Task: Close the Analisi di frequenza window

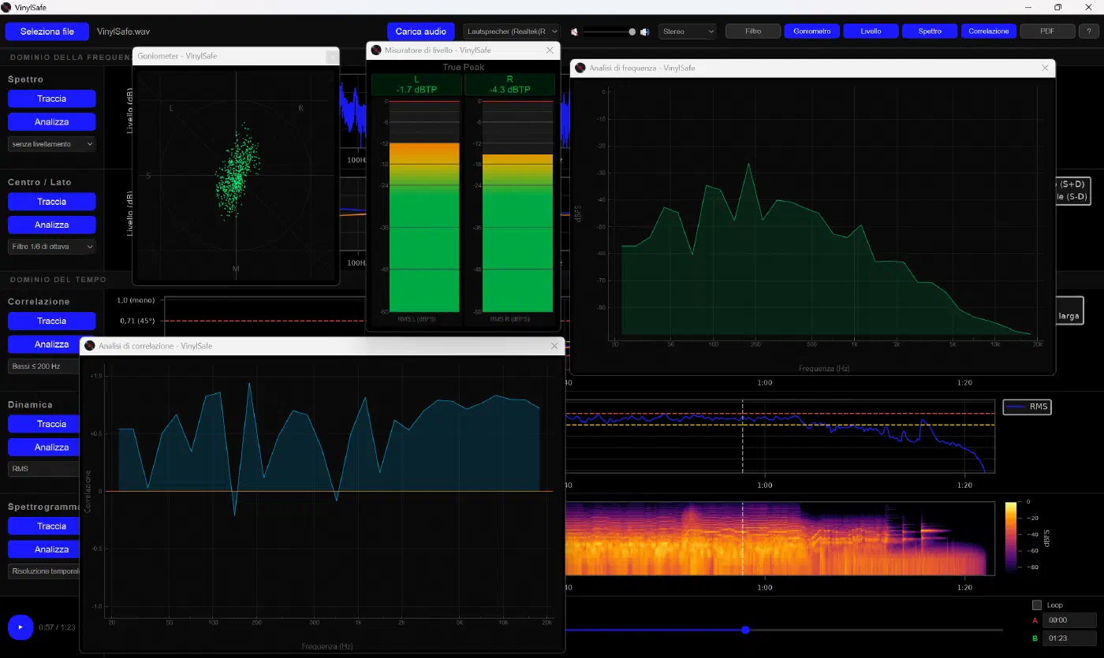Action: 1045,69
